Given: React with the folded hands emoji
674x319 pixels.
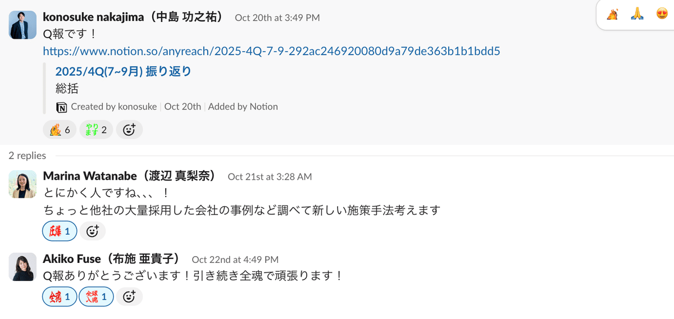Looking at the screenshot, I should 637,14.
